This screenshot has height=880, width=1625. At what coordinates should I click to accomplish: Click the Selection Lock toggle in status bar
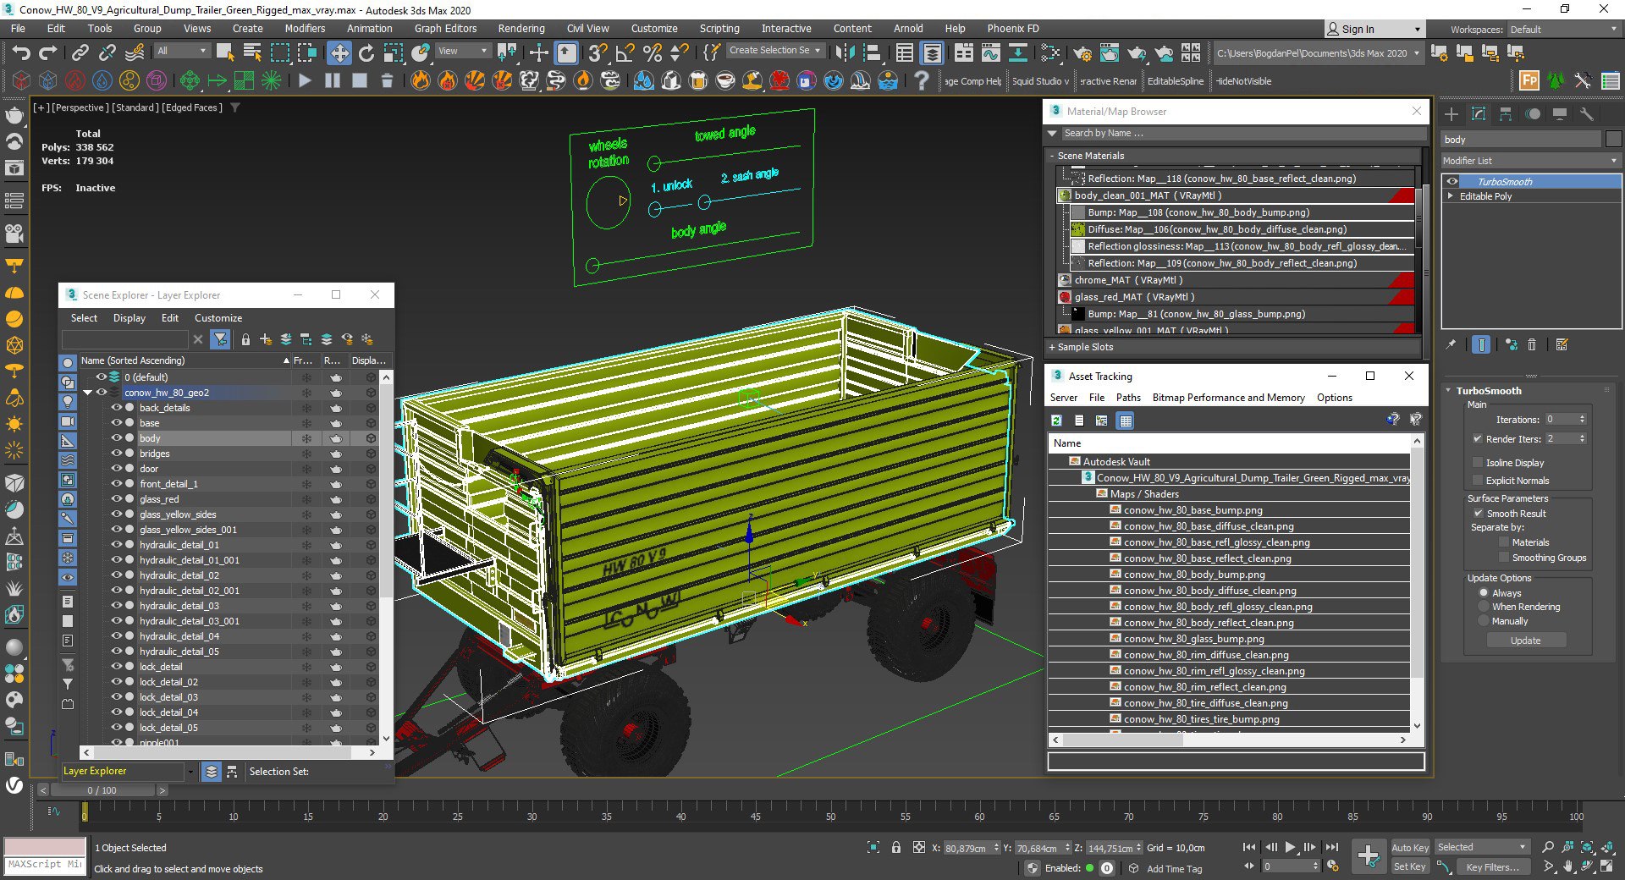point(895,847)
